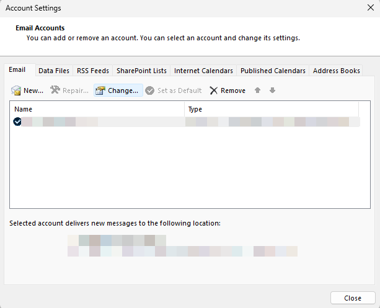Click the New account envelope icon
The image size is (380, 308).
click(16, 90)
